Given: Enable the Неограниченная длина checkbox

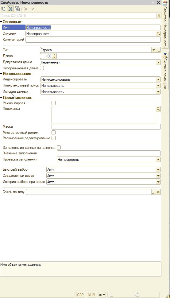Looking at the screenshot, I should 42,68.
